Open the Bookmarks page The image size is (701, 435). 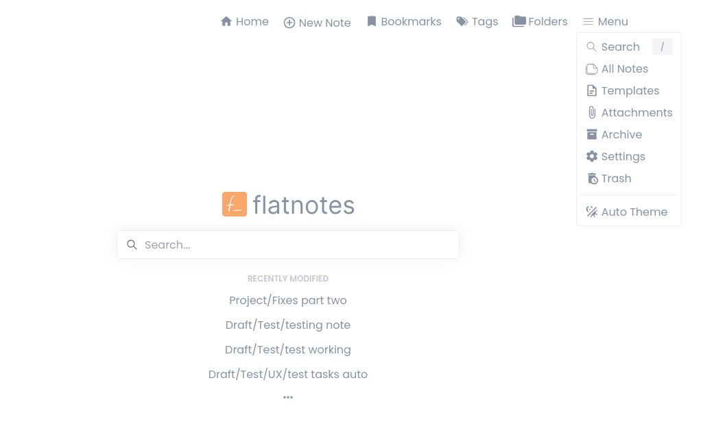pos(404,21)
